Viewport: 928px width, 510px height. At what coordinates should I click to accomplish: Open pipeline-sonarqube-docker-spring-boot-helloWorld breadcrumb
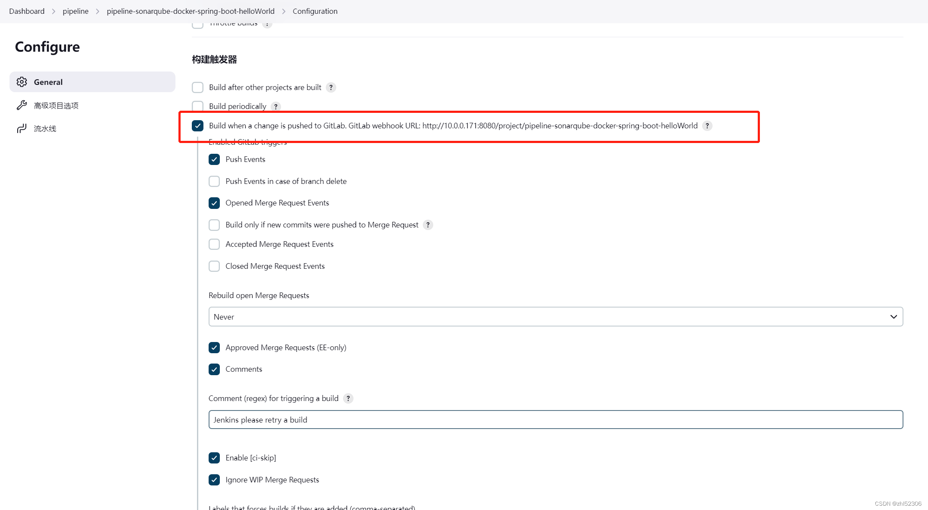[191, 11]
